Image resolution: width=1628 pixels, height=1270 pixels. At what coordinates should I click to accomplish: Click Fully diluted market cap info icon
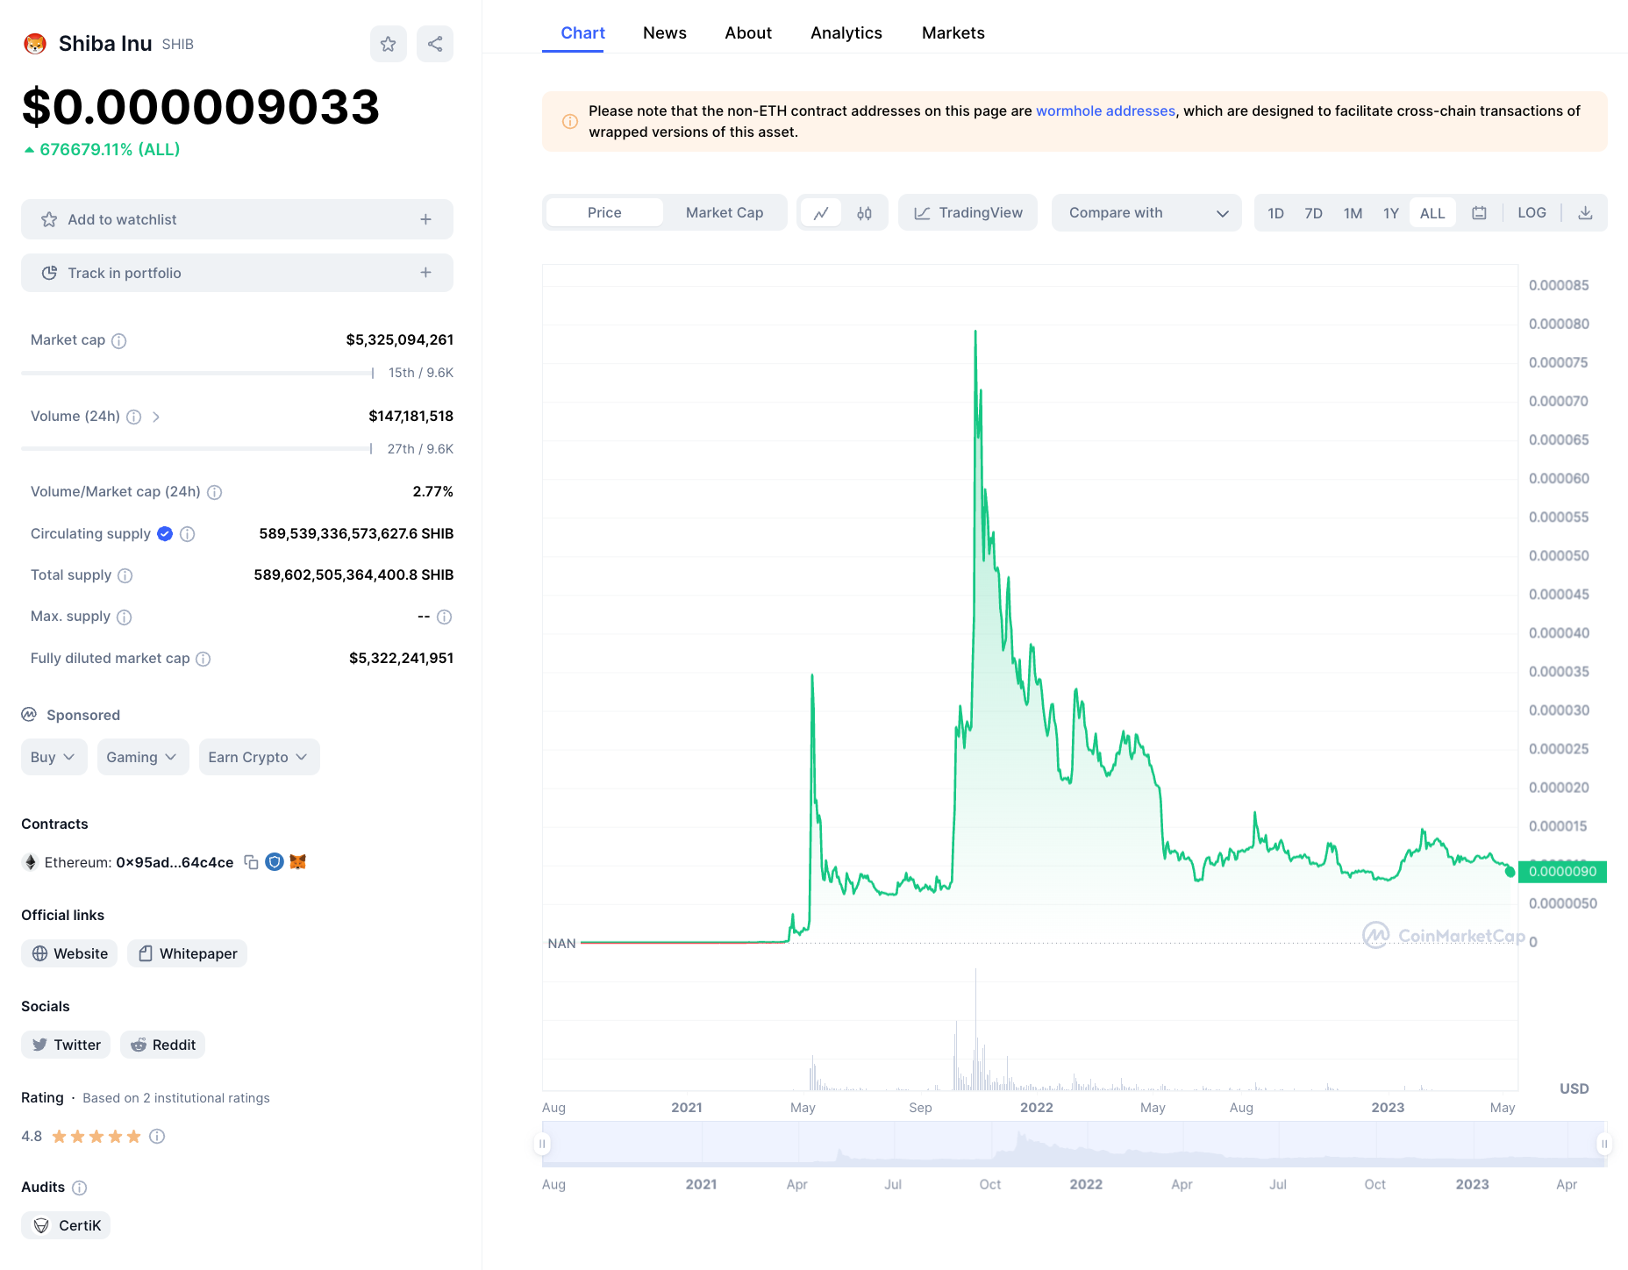click(x=203, y=660)
